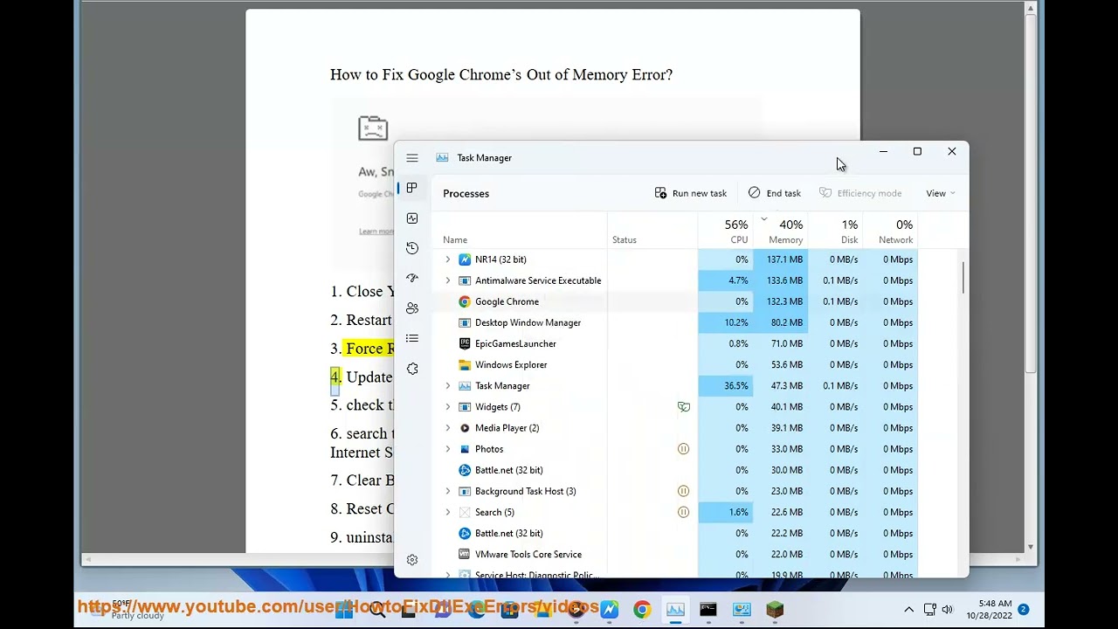Expand Background Task Host (3) group

tap(448, 491)
